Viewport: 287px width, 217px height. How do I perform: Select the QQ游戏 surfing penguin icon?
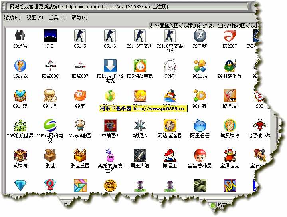170,95
